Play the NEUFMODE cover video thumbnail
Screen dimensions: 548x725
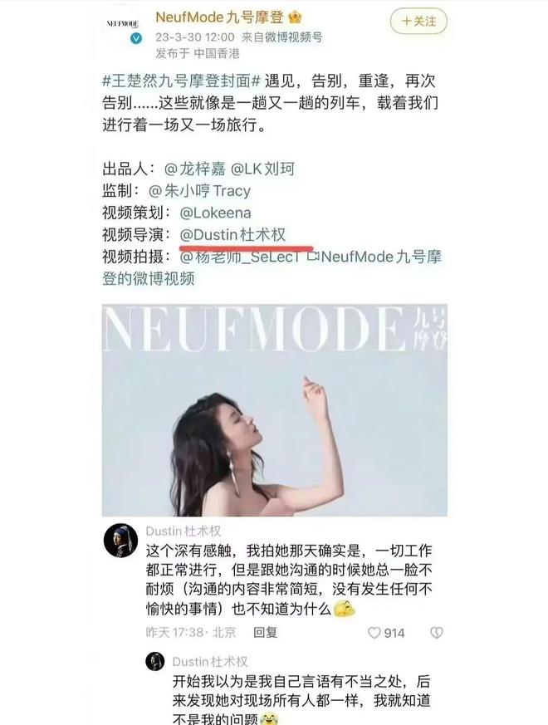274,409
